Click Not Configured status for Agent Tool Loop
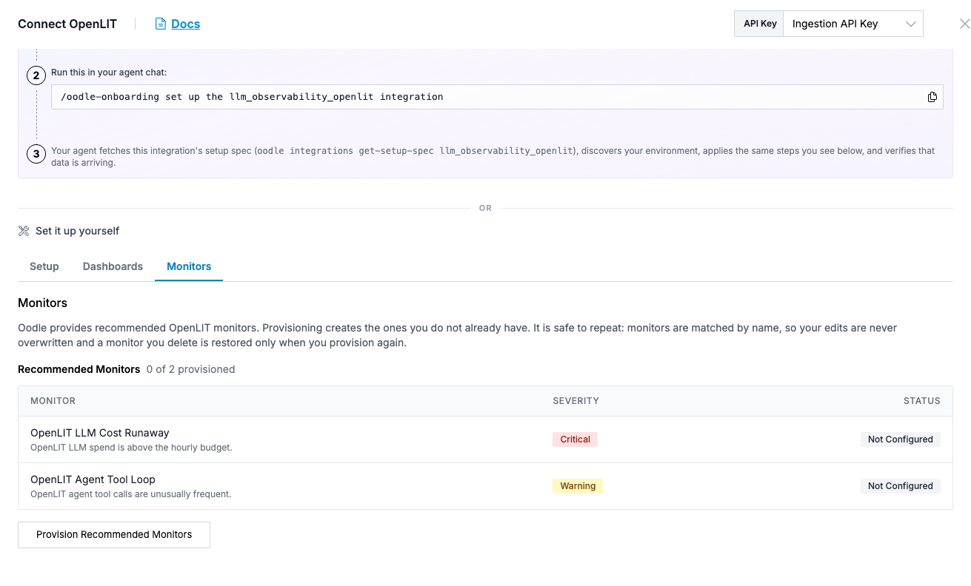This screenshot has width=971, height=586. [900, 486]
